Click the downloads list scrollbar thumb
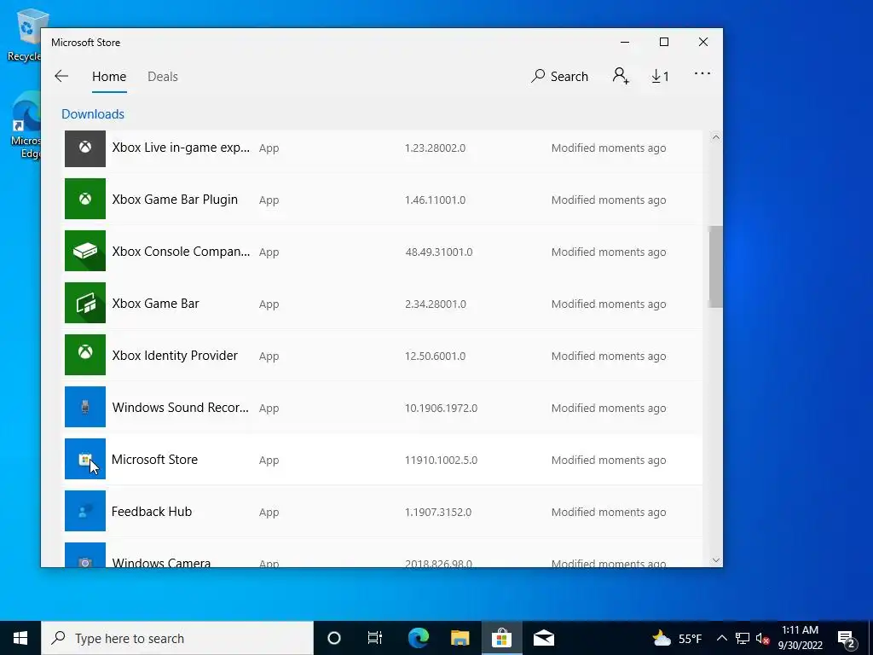The height and width of the screenshot is (655, 873). pyautogui.click(x=716, y=266)
